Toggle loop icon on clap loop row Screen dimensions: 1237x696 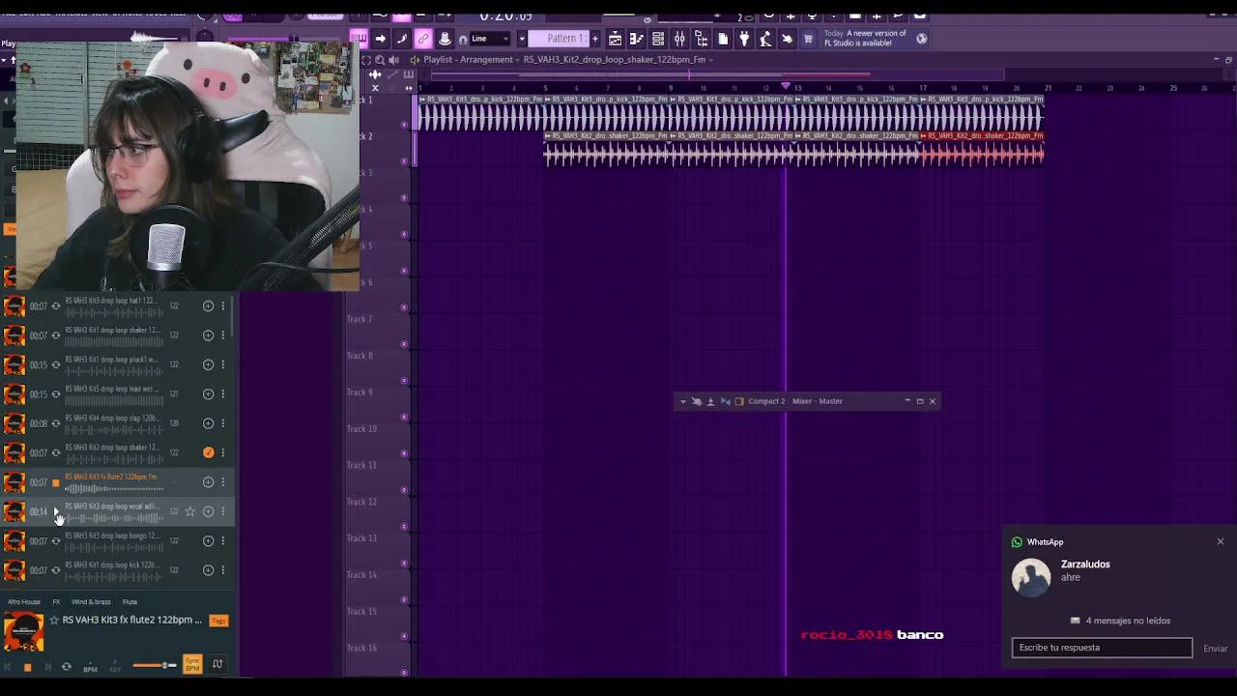click(55, 423)
